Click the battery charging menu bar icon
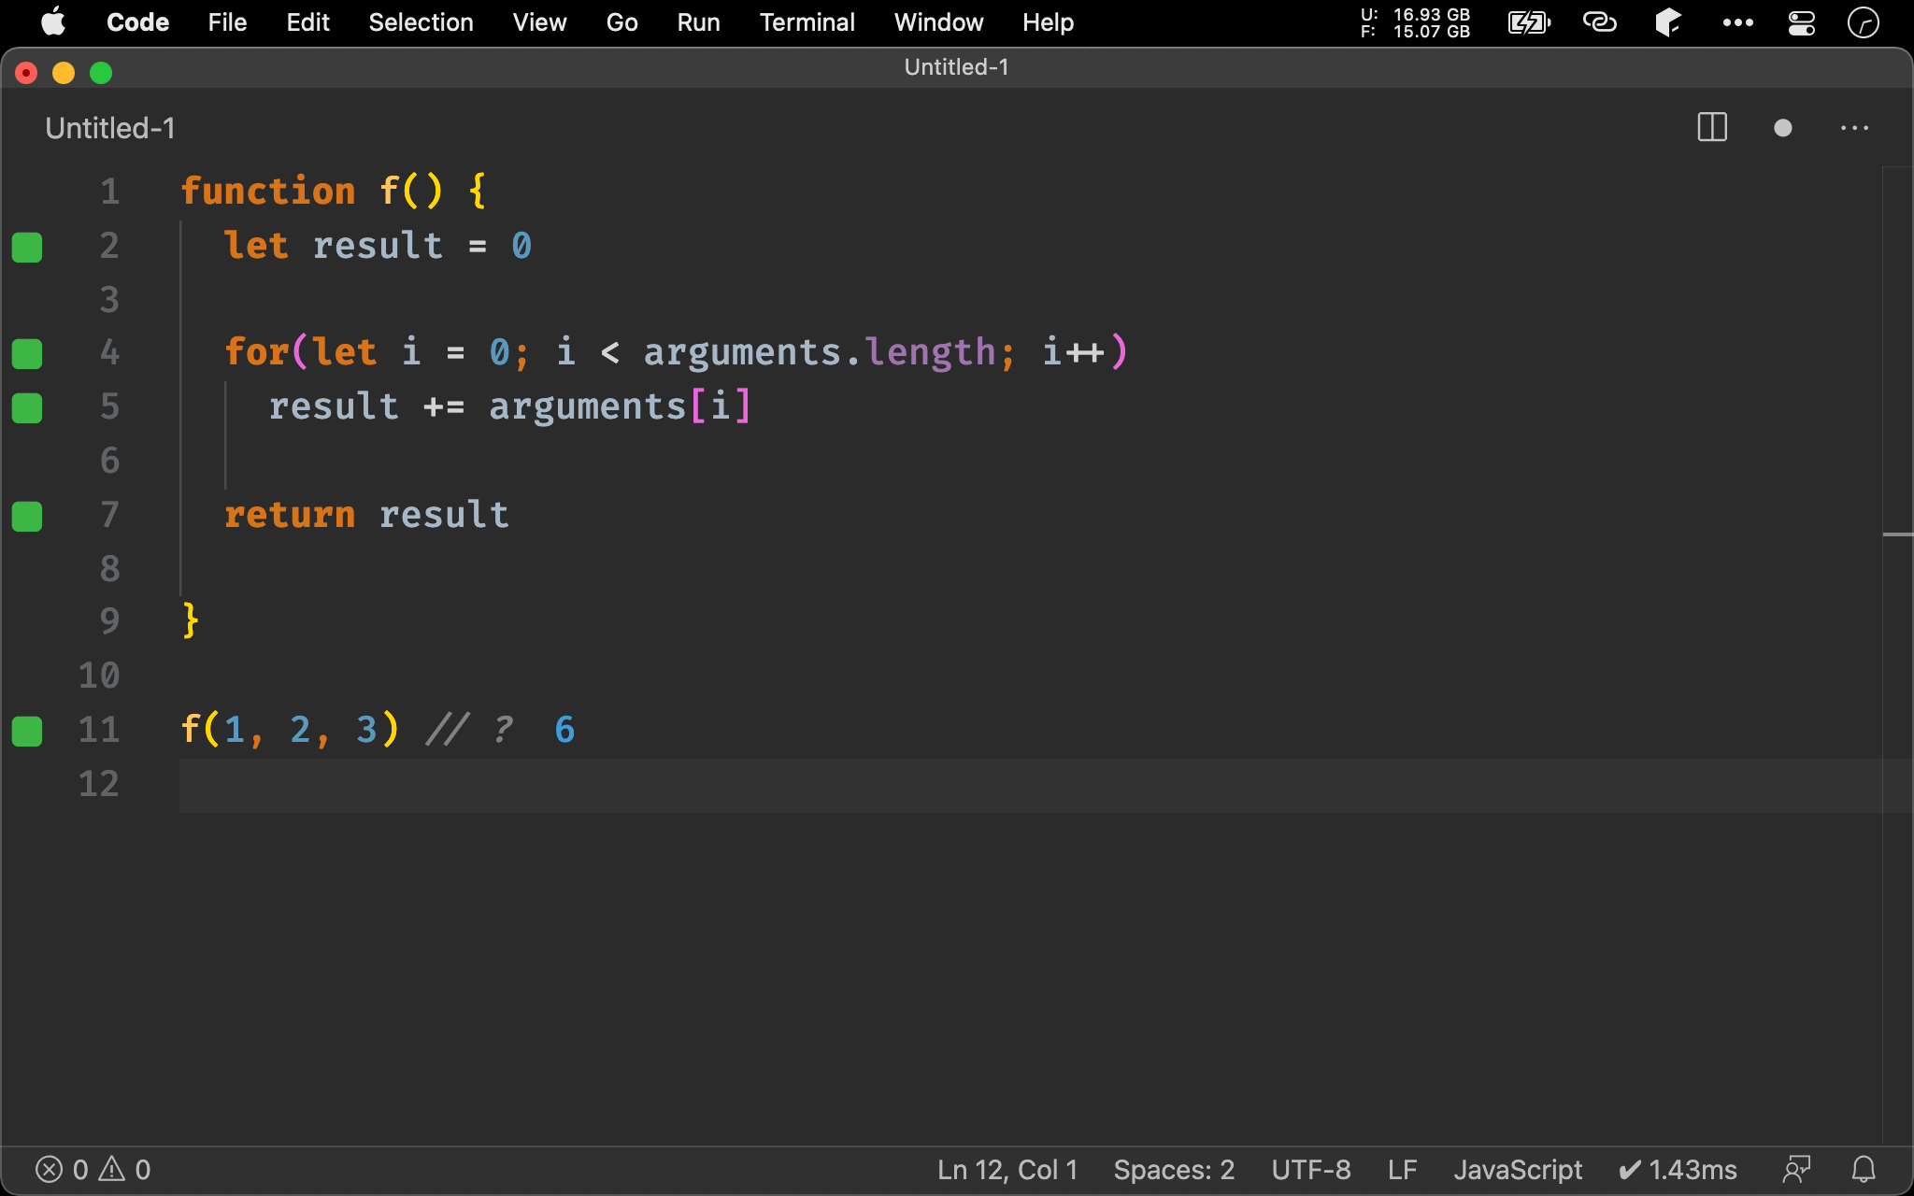This screenshot has width=1914, height=1196. (1529, 22)
